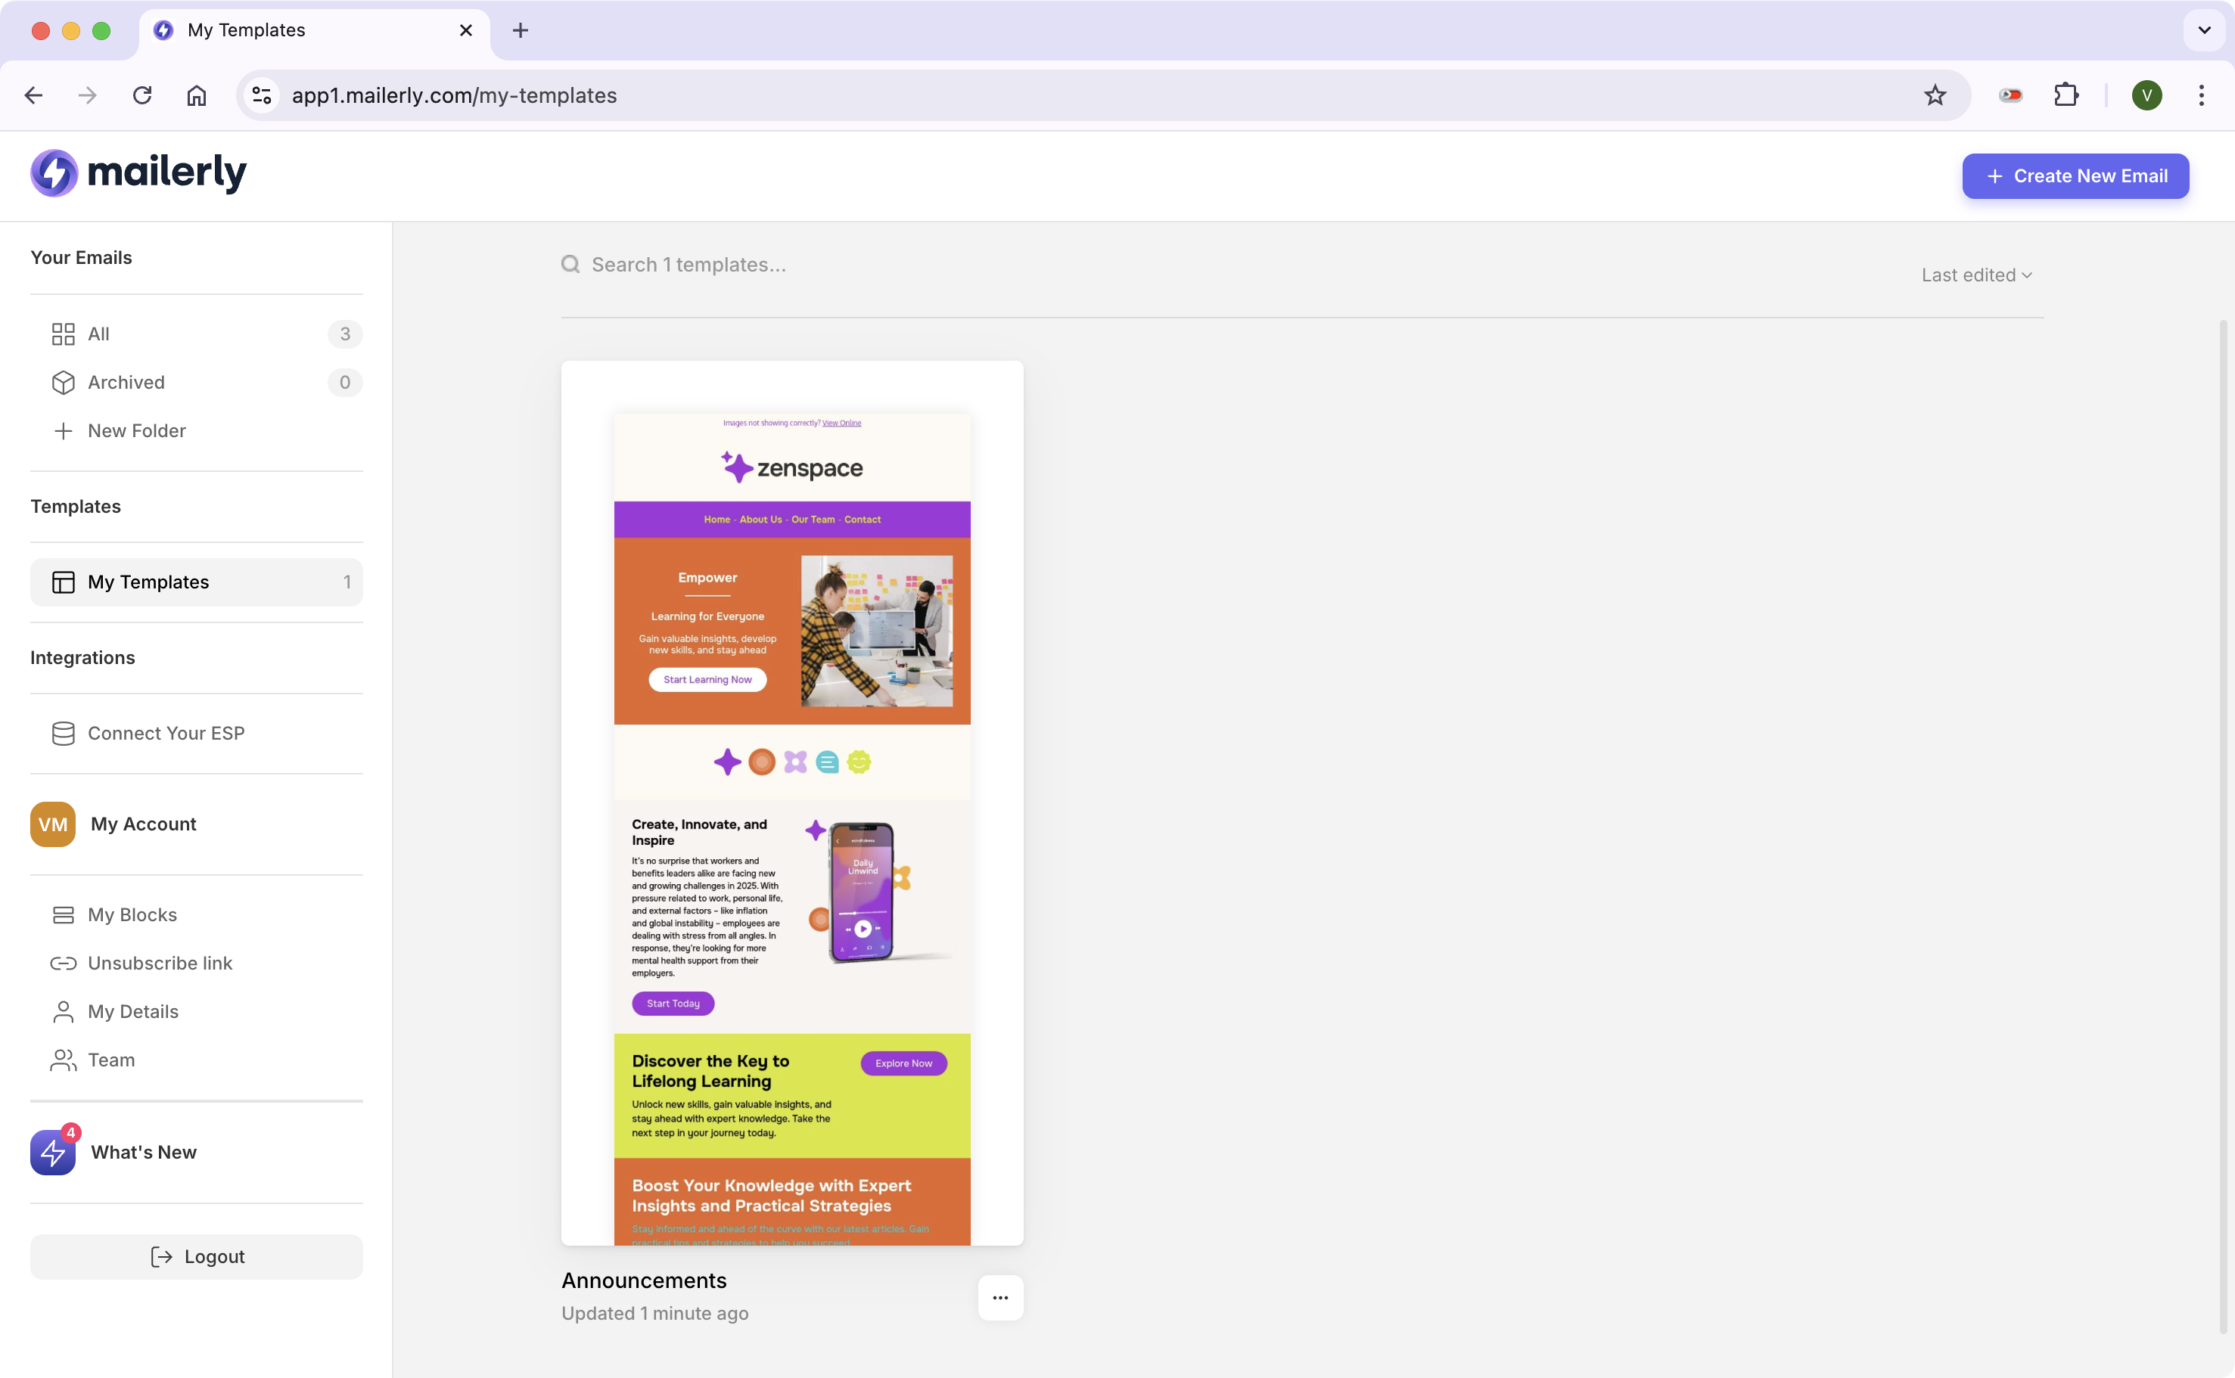Click the What's New notification badge
The image size is (2235, 1378).
tap(71, 1133)
